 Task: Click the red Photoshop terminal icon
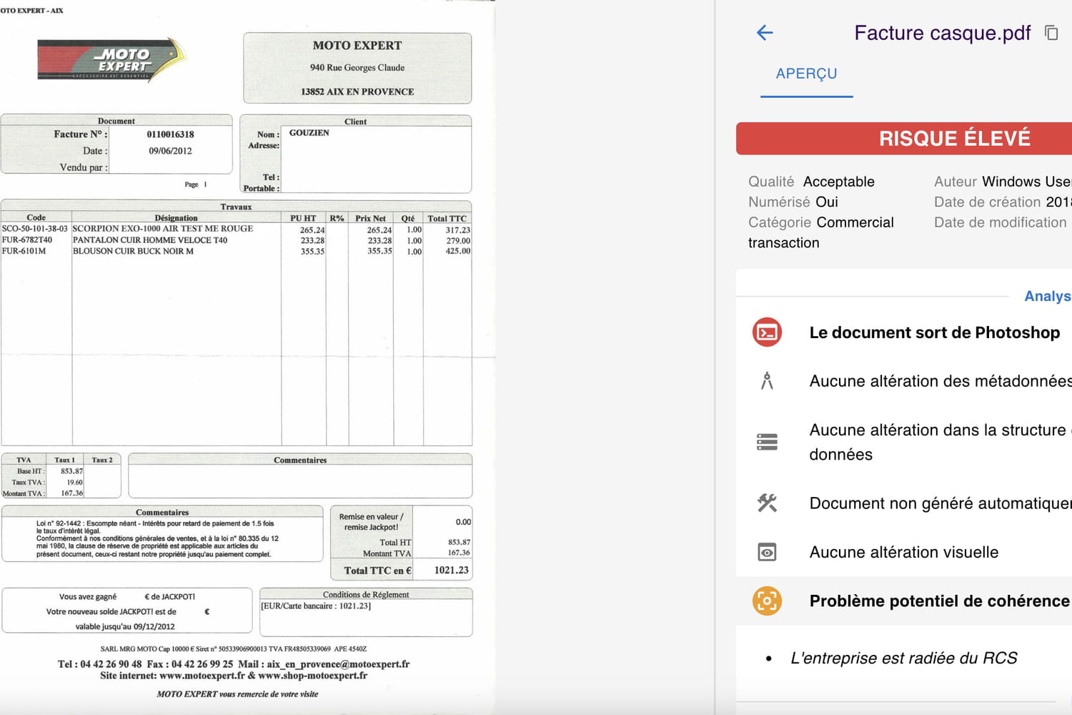coord(767,332)
